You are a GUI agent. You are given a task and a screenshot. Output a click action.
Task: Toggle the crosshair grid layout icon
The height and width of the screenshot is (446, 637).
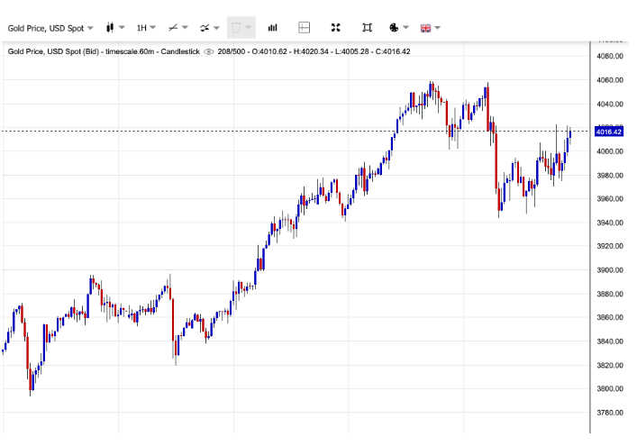click(x=305, y=28)
